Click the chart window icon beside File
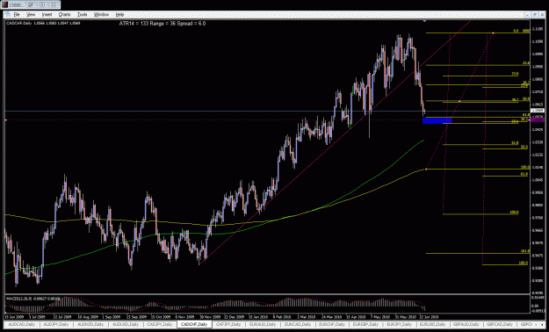Viewport: 549px width, 332px height. (8, 15)
